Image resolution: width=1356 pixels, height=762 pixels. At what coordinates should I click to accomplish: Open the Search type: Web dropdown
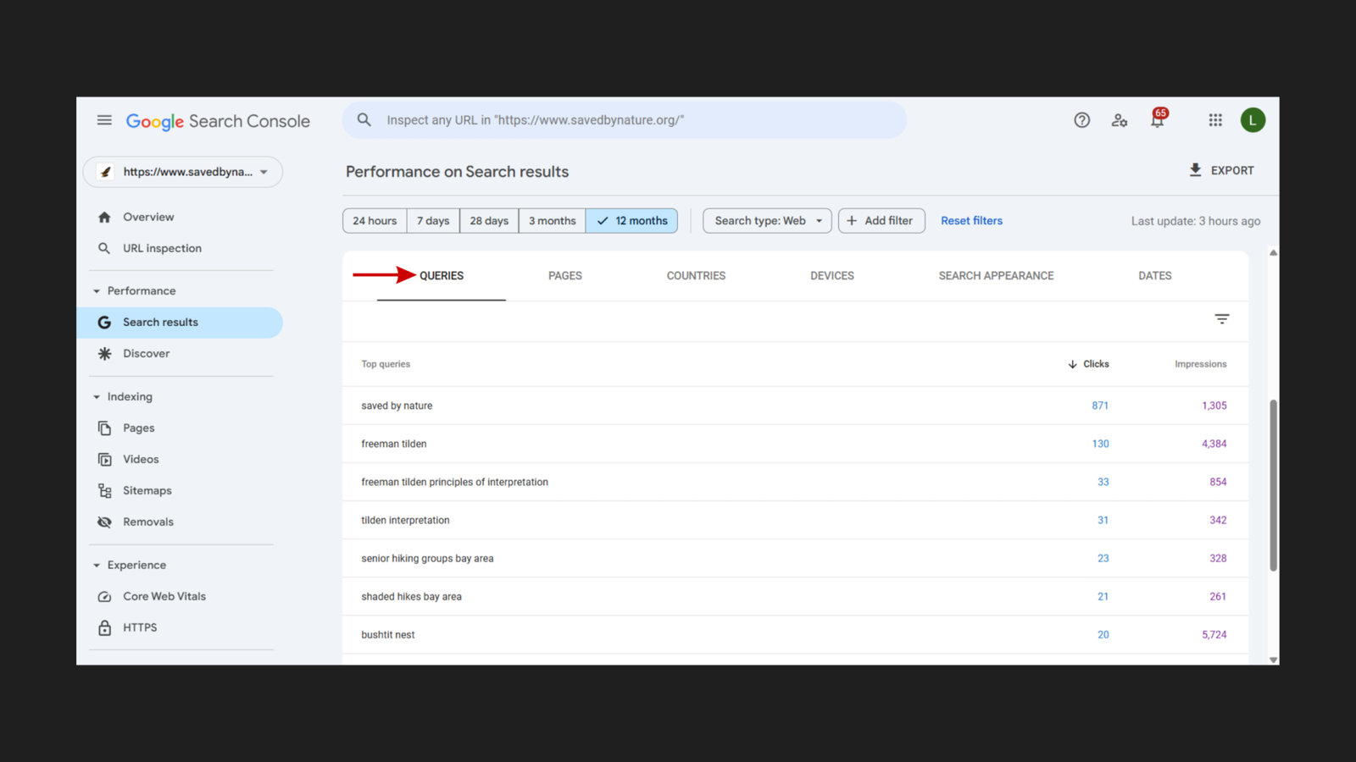[x=765, y=220]
